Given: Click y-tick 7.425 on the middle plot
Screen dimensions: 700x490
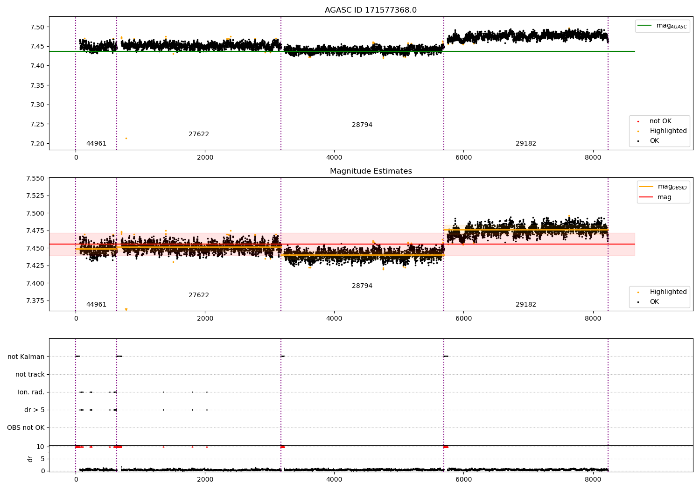Looking at the screenshot, I should coord(35,266).
